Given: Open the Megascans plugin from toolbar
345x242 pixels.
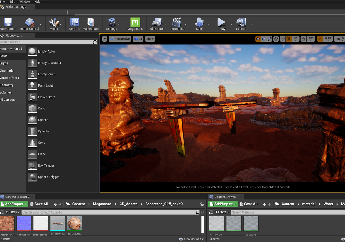Looking at the screenshot, I should click(135, 24).
